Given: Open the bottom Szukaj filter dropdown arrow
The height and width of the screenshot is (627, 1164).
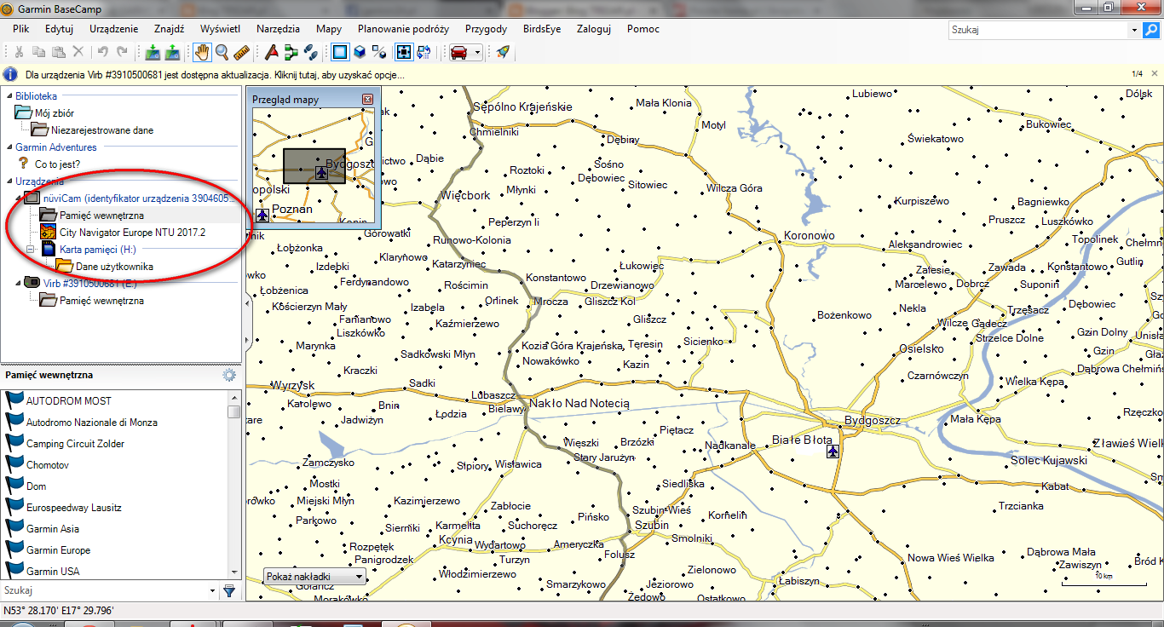Looking at the screenshot, I should tap(213, 590).
